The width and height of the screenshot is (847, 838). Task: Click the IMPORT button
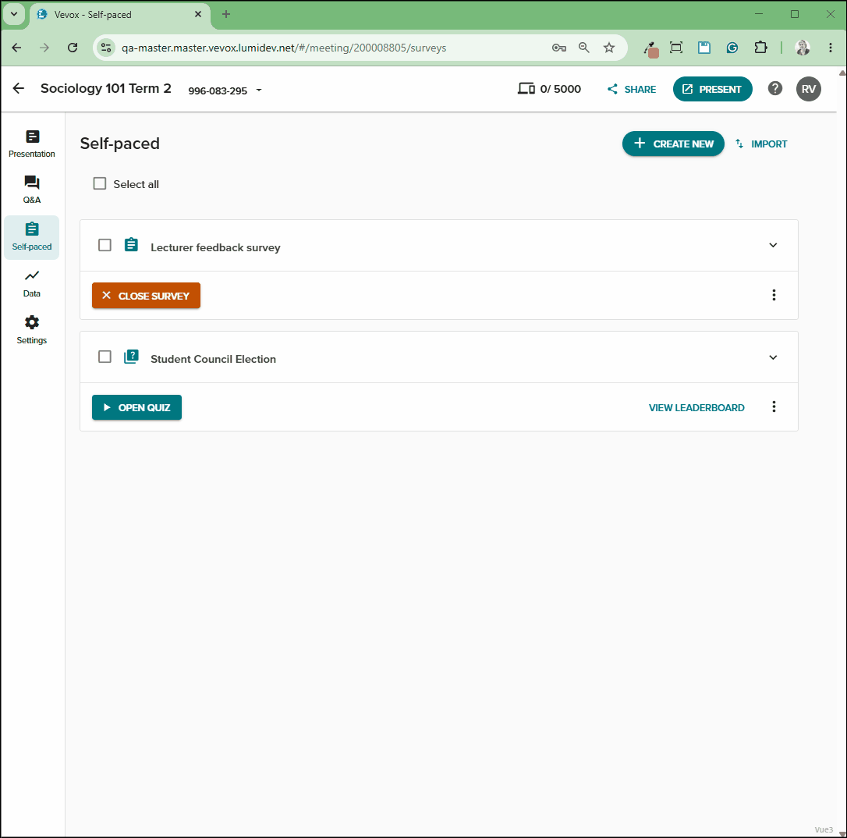click(761, 144)
